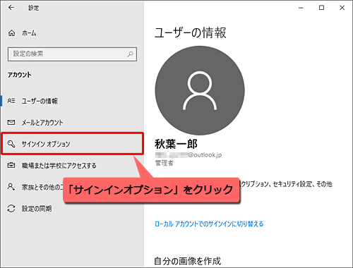353x268 pixels.
Task: Click the envelope icon for mail accounts
Action: pyautogui.click(x=11, y=123)
